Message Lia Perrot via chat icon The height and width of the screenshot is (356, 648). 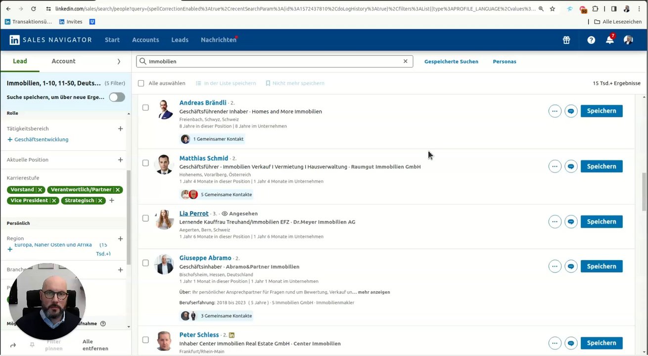click(571, 222)
